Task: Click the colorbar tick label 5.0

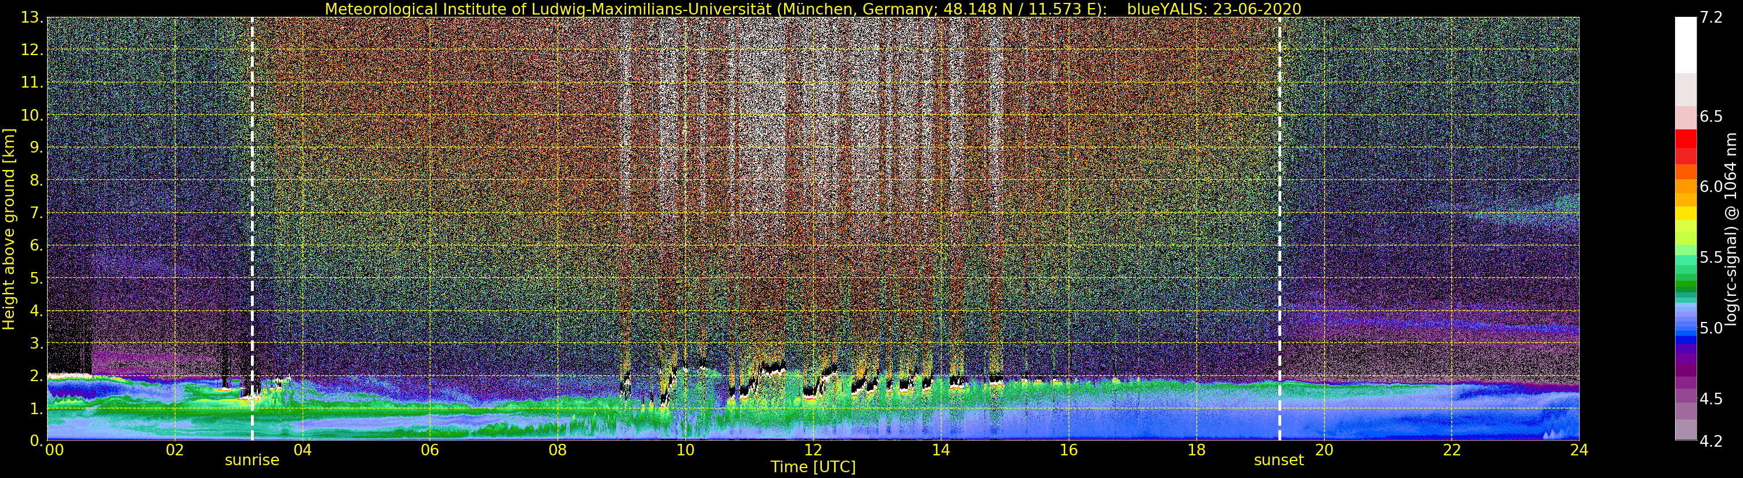Action: pyautogui.click(x=1711, y=328)
